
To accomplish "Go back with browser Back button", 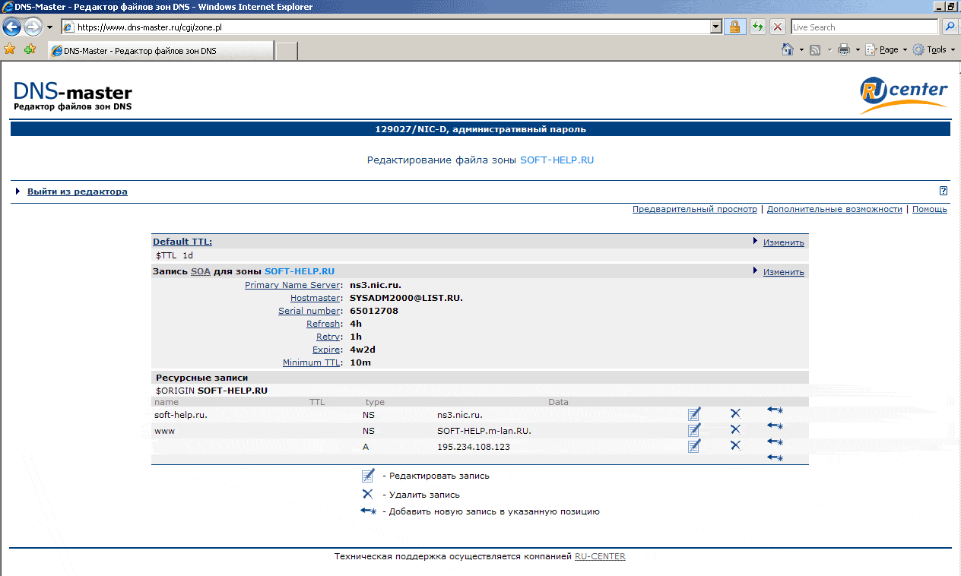I will [11, 27].
